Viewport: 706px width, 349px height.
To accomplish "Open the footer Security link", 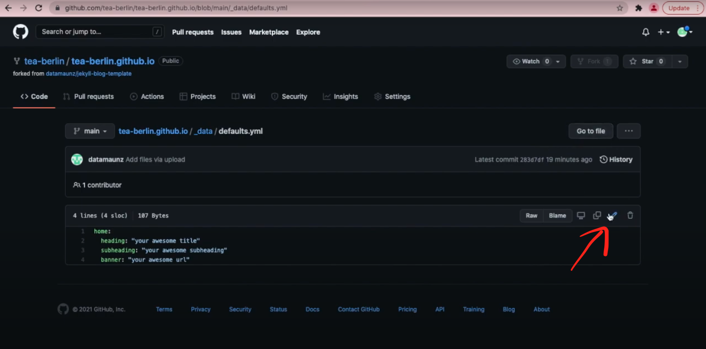I will click(240, 309).
